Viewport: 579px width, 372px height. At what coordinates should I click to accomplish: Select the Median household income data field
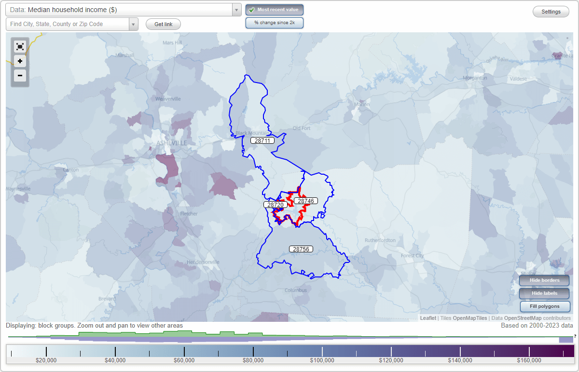pos(119,10)
